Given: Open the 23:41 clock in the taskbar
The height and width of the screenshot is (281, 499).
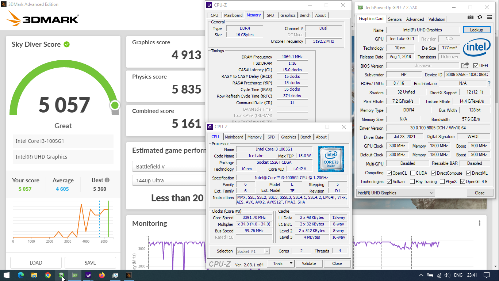Looking at the screenshot, I should point(472,275).
